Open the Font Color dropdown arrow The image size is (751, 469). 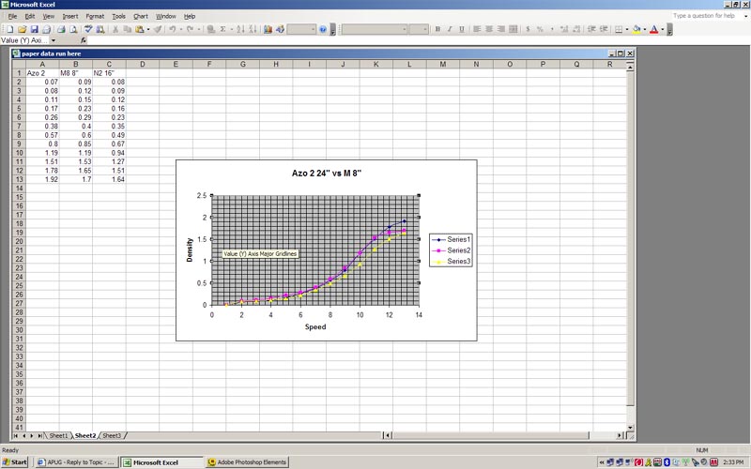pyautogui.click(x=664, y=29)
